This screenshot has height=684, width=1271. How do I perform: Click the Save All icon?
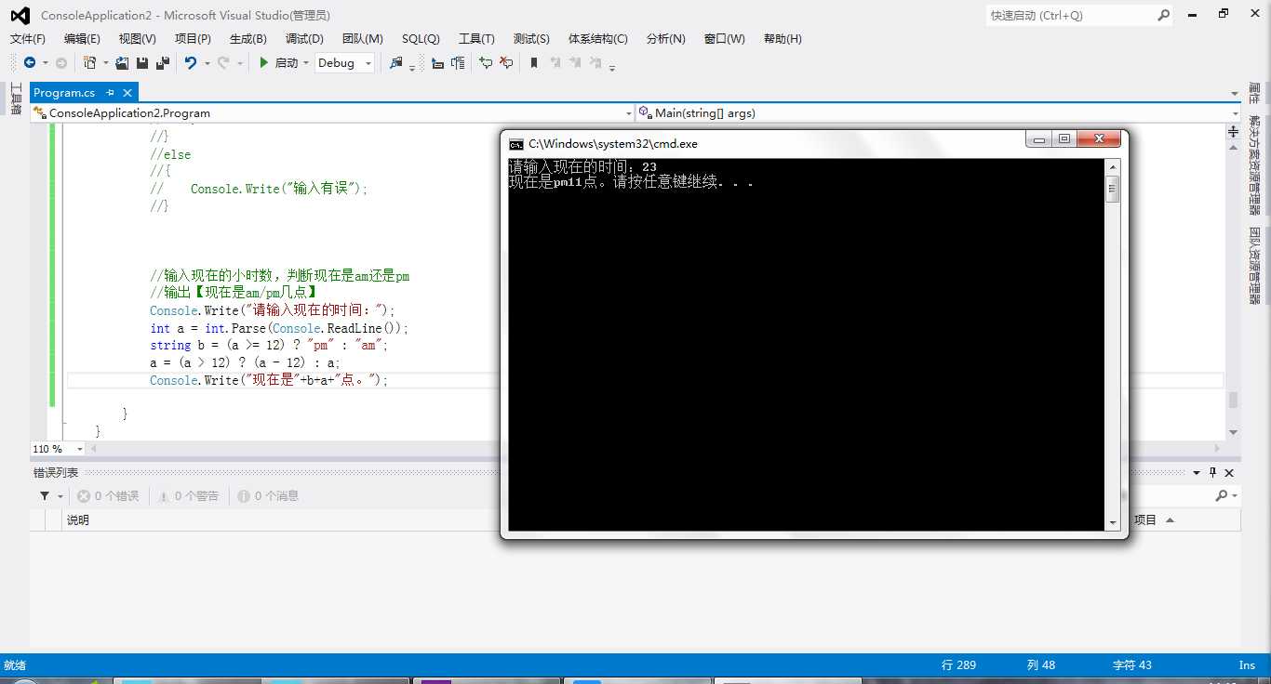coord(163,62)
